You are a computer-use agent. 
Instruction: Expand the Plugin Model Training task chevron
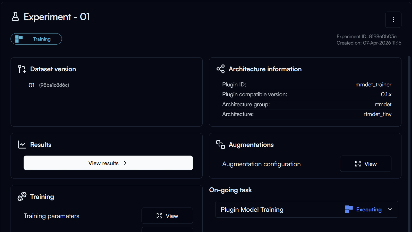coord(390,209)
